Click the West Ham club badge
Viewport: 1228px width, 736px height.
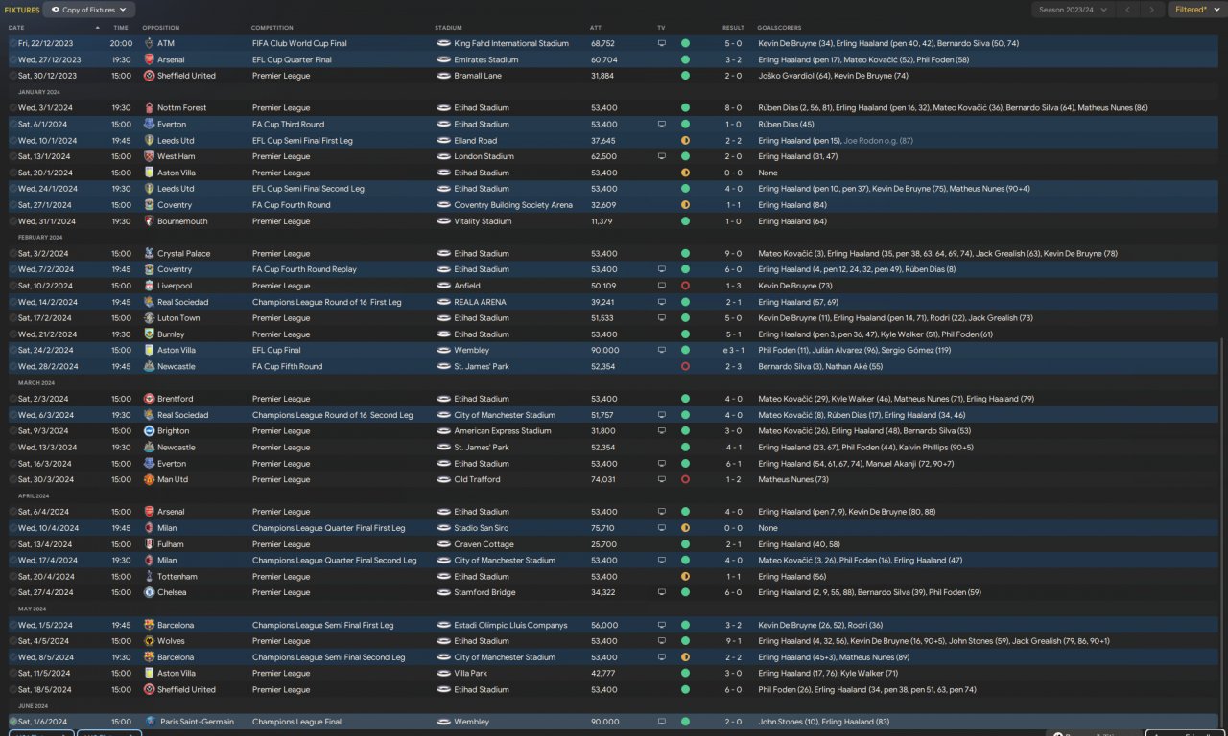(149, 156)
